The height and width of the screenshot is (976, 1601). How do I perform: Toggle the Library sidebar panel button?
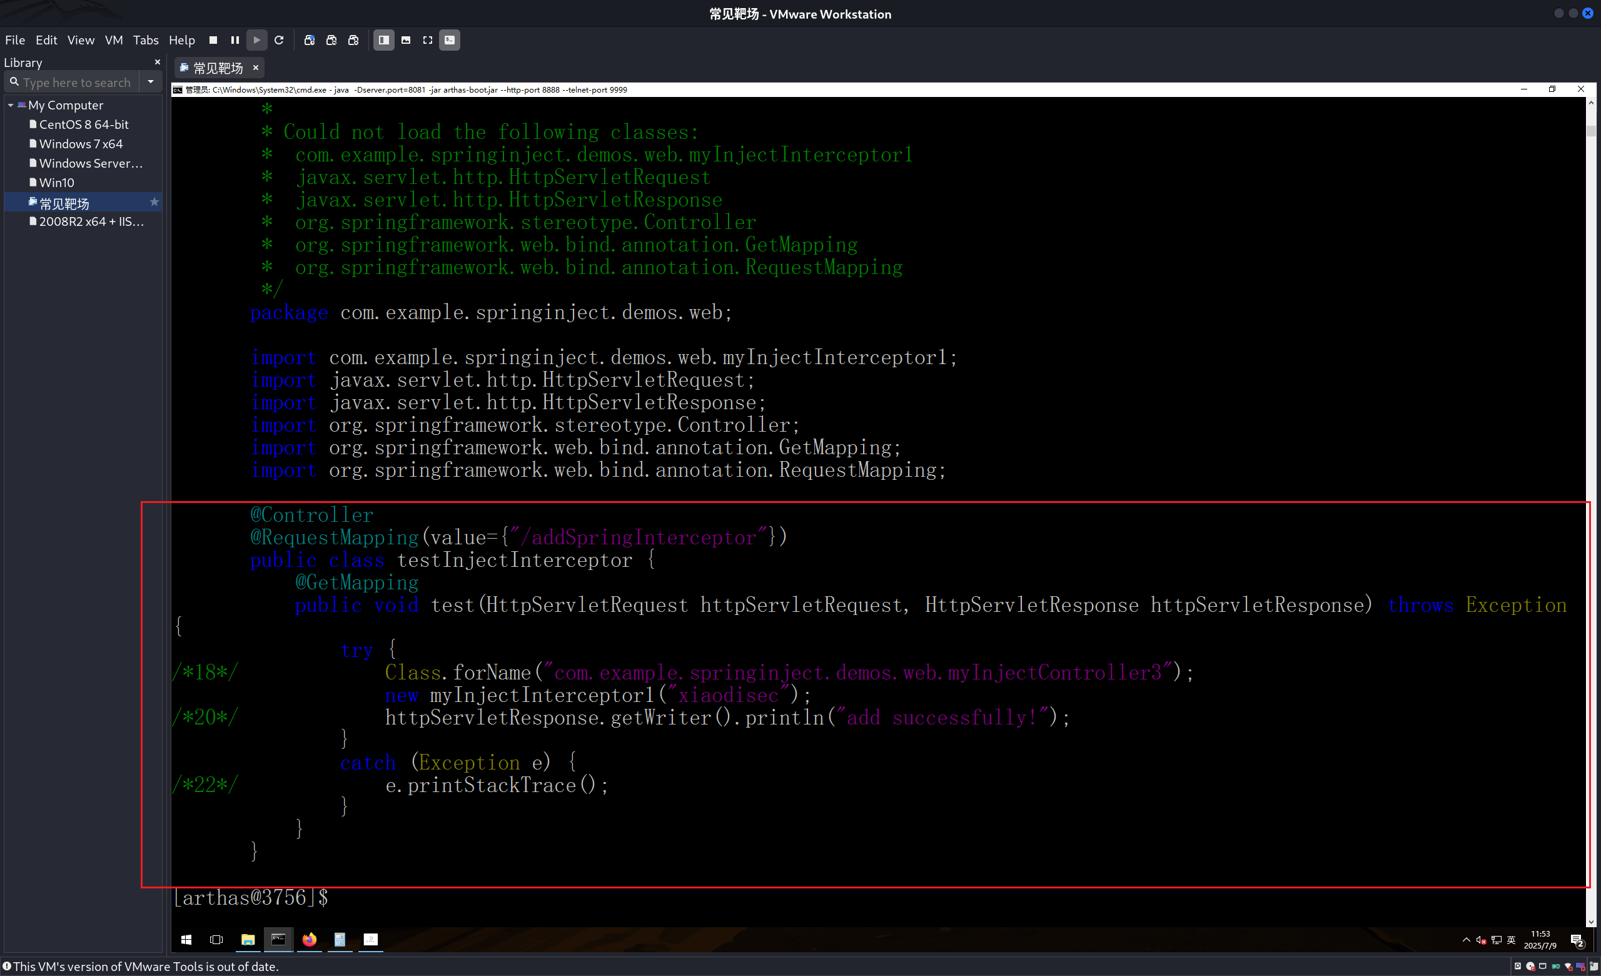pos(384,40)
